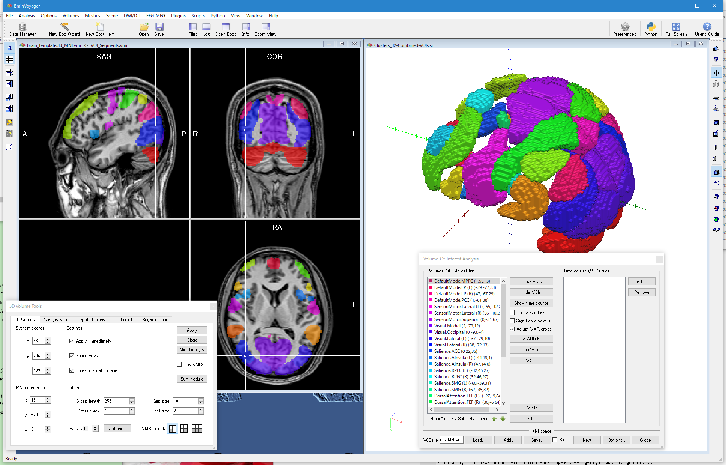Show the Open Docs pane
This screenshot has height=465, width=726.
226,29
